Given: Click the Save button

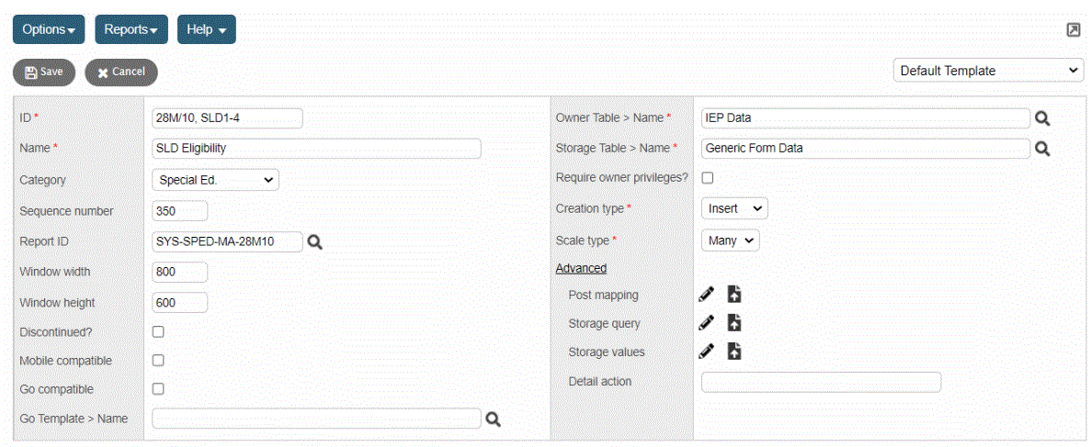Looking at the screenshot, I should [x=44, y=72].
